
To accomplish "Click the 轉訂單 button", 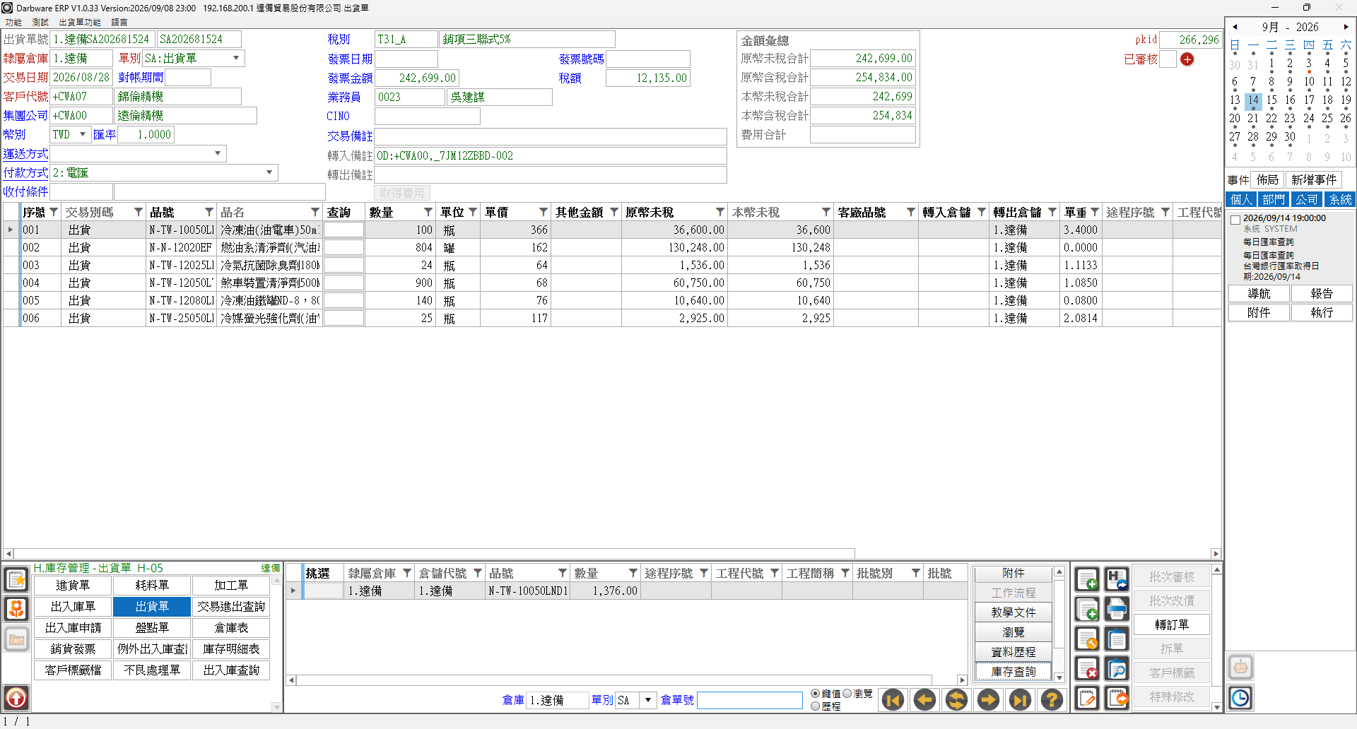I will coord(1172,625).
